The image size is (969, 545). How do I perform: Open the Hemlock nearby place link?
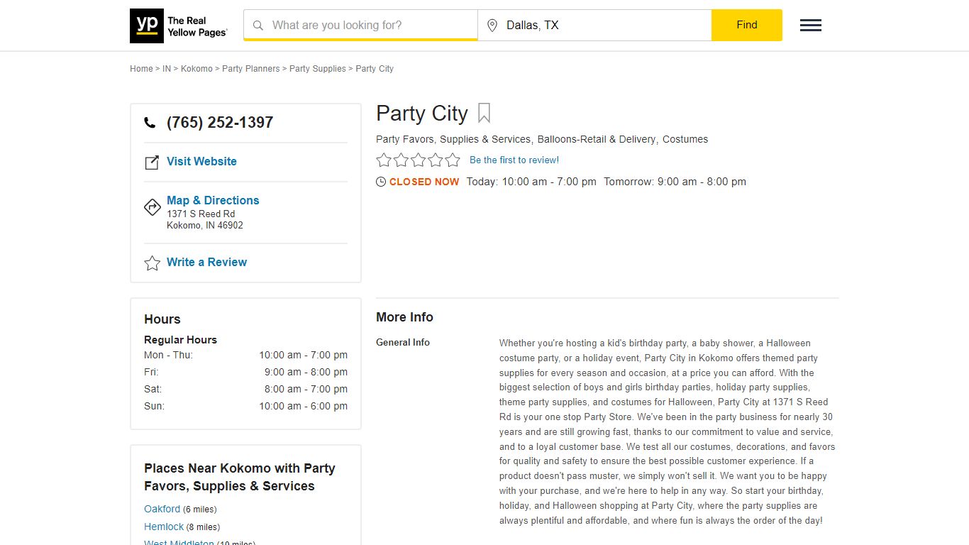pyautogui.click(x=164, y=527)
